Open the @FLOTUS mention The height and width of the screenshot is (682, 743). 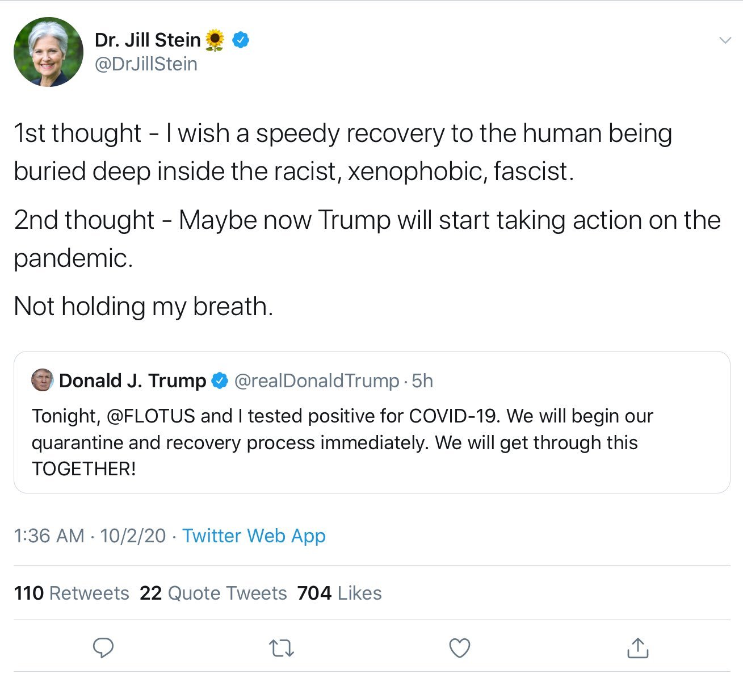150,416
